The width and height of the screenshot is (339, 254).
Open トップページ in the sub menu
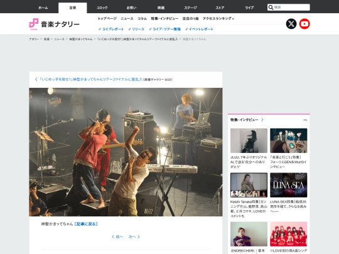tap(107, 19)
